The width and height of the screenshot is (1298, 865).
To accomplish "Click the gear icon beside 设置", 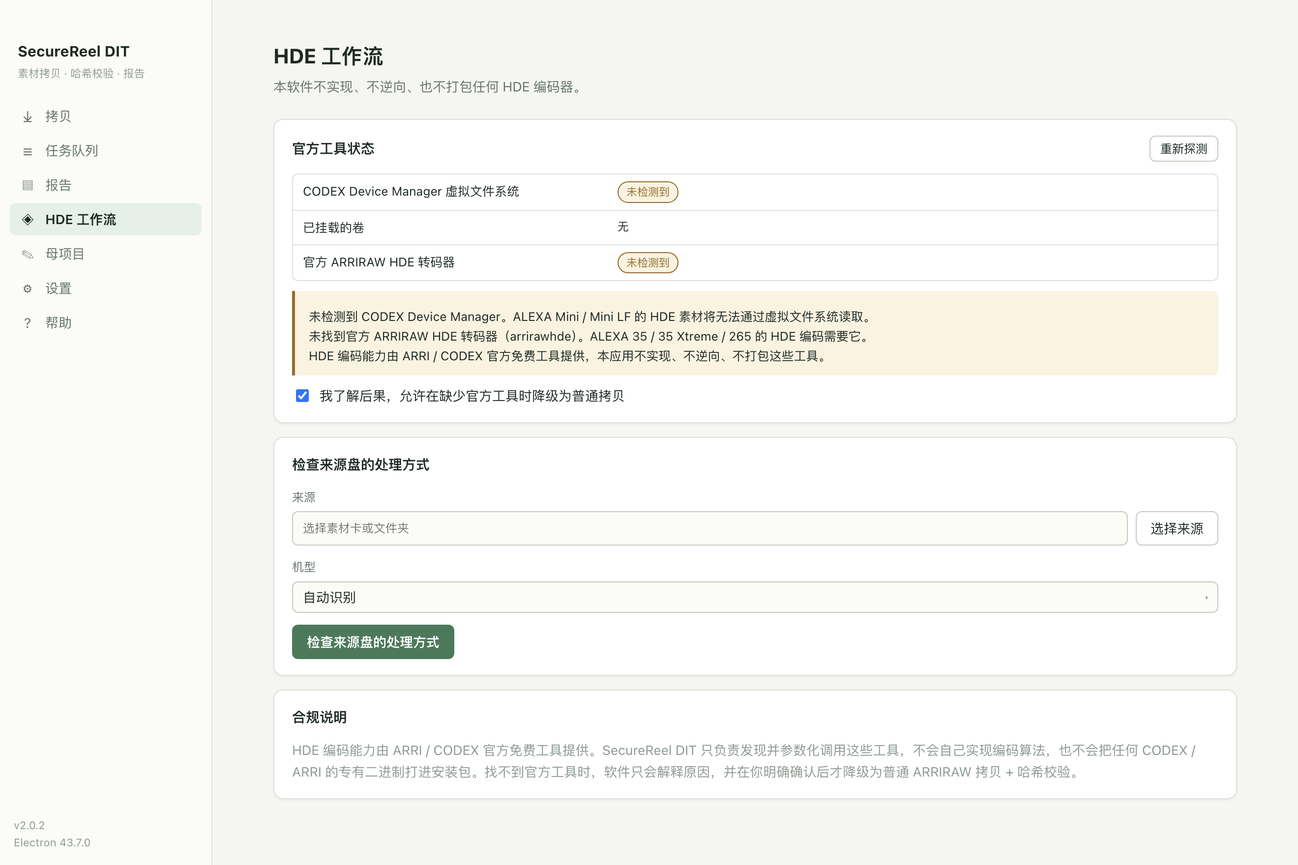I will tap(28, 288).
